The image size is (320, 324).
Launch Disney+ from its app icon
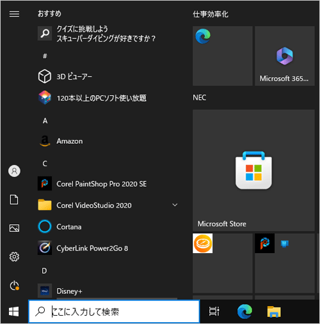coord(45,291)
